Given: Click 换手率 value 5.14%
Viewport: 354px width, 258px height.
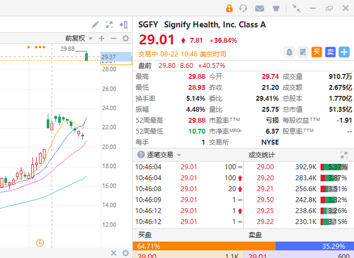Looking at the screenshot, I should click(x=195, y=99).
